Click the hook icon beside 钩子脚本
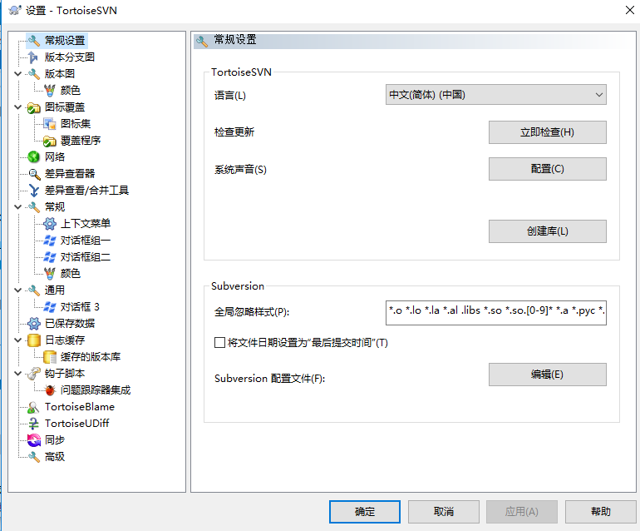The width and height of the screenshot is (640, 531). point(33,374)
